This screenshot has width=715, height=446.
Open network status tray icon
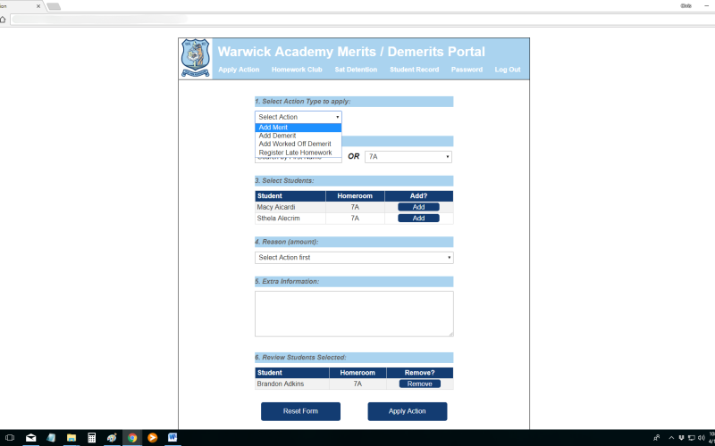(x=691, y=438)
